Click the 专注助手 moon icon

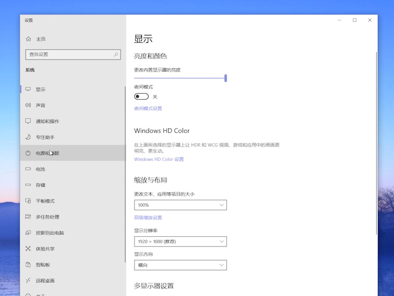pyautogui.click(x=28, y=137)
